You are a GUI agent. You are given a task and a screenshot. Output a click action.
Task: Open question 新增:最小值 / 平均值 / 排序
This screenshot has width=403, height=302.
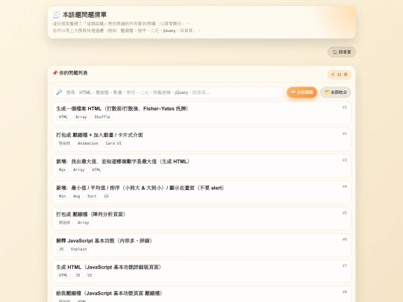pos(201,192)
